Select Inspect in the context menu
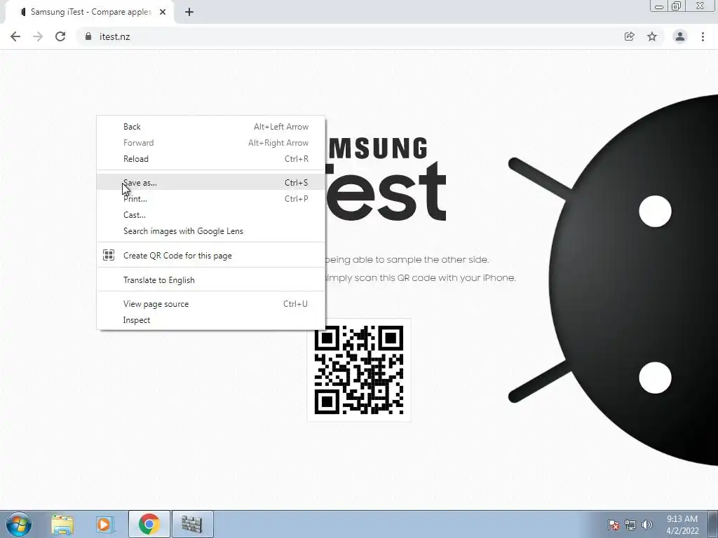 click(211, 319)
